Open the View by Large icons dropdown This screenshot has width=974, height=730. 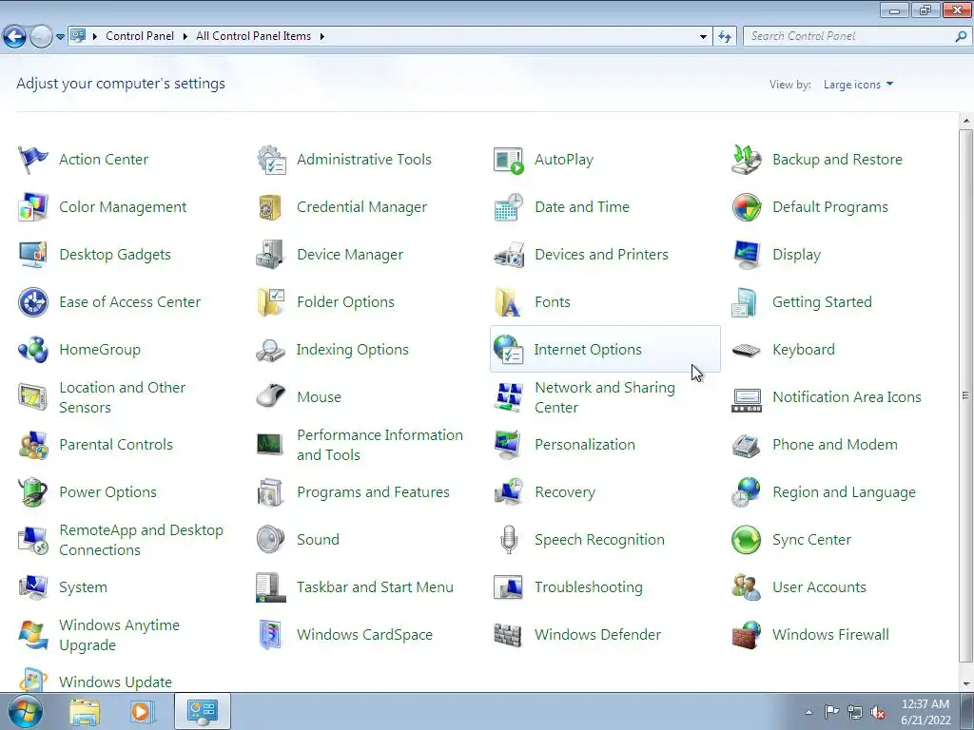point(858,85)
